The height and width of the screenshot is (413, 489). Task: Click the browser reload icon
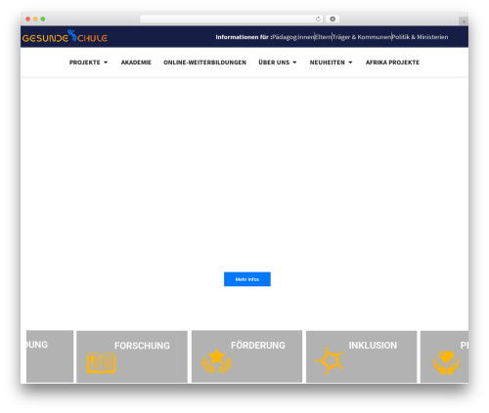[318, 19]
